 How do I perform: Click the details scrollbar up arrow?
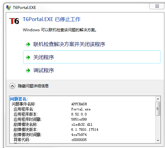click(158, 99)
